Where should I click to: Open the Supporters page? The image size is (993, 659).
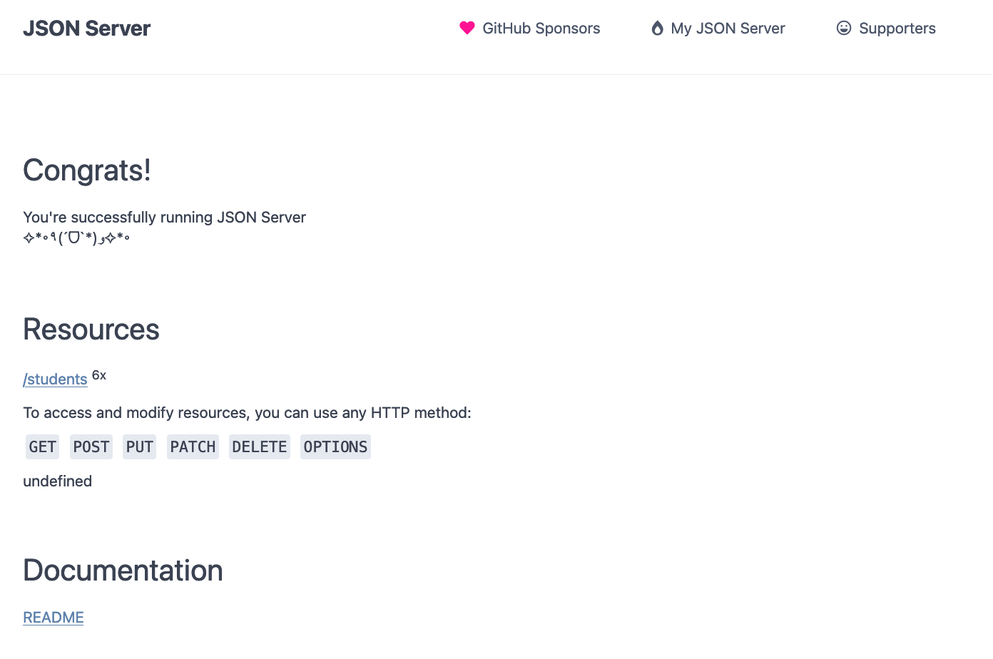[886, 28]
